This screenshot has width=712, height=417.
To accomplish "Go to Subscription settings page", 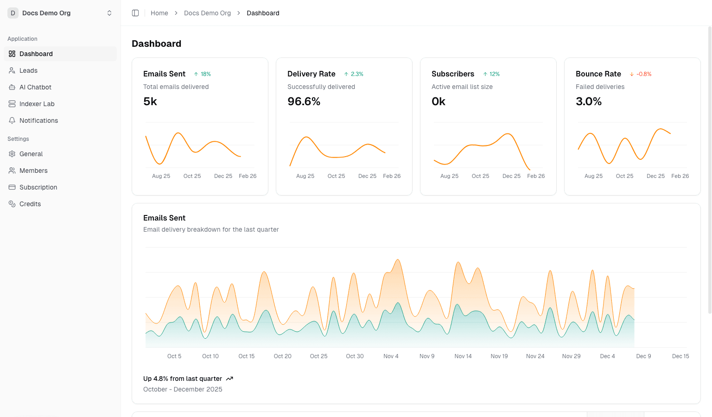I will tap(38, 187).
